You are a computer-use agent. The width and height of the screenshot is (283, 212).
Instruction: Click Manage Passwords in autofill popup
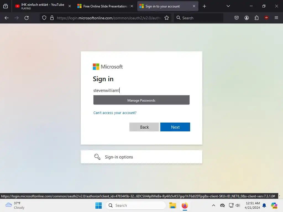(141, 100)
